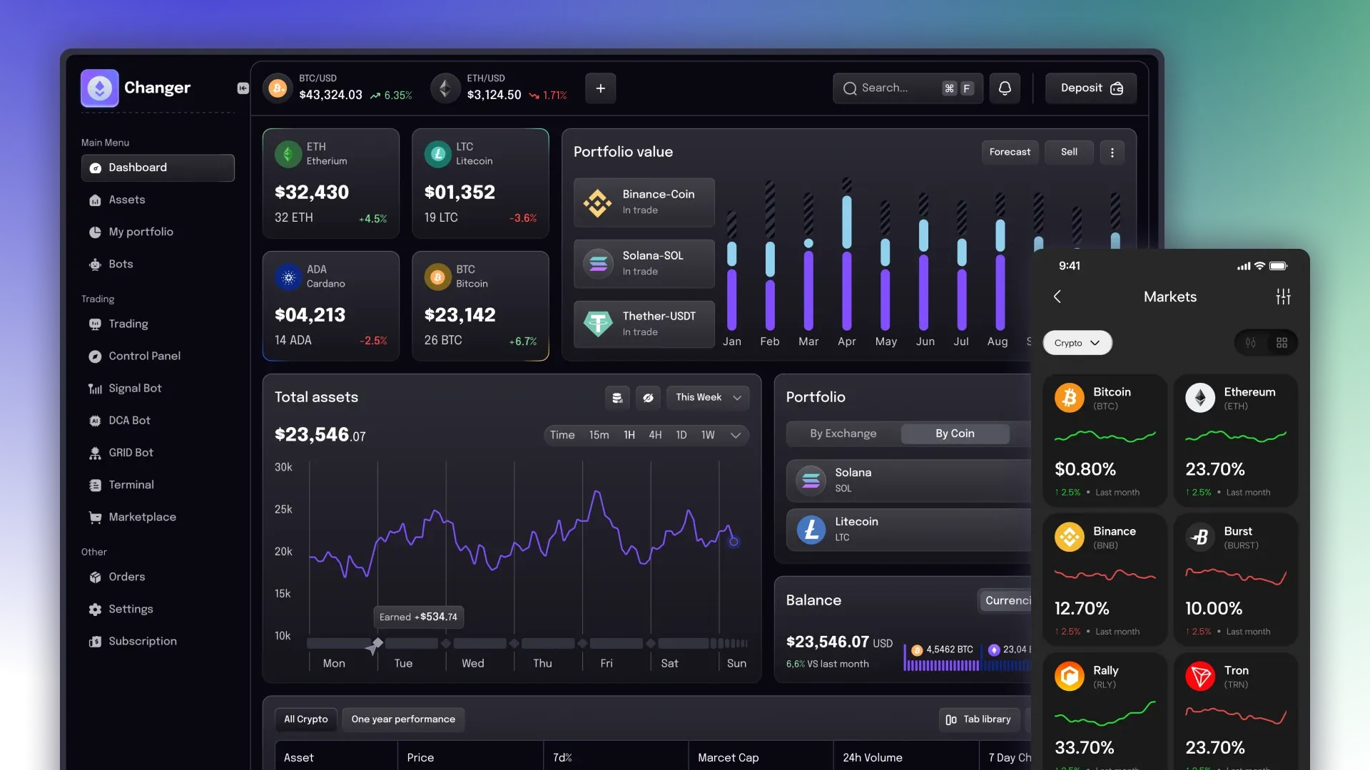Screen dimensions: 1370x770
Task: Toggle the data stacked view above Total assets
Action: pyautogui.click(x=617, y=398)
